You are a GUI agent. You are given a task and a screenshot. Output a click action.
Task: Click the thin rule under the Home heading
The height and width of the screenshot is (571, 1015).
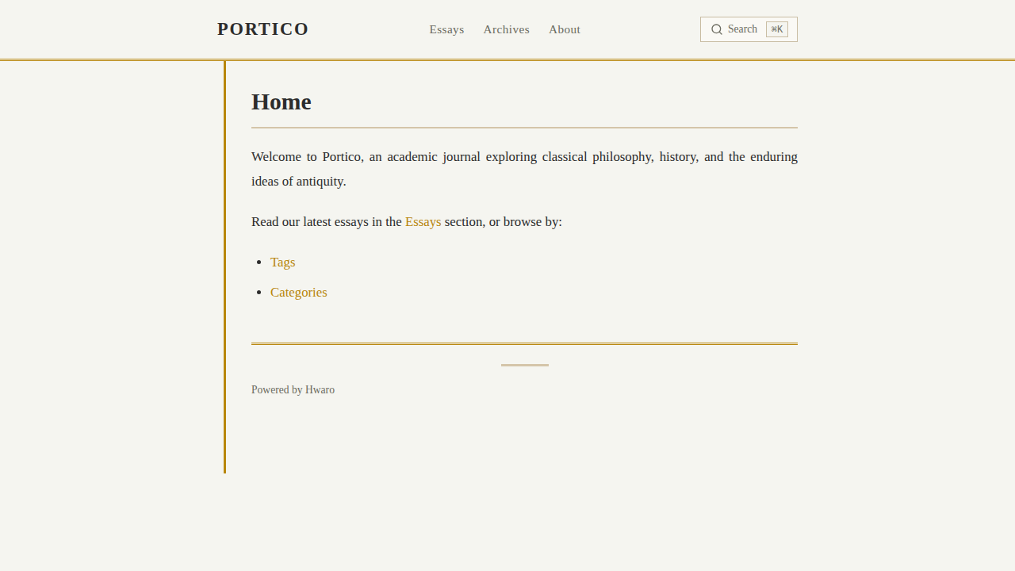tap(524, 127)
